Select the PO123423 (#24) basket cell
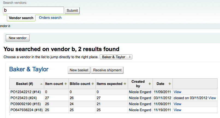The width and height of the screenshot is (220, 118). 27,98
